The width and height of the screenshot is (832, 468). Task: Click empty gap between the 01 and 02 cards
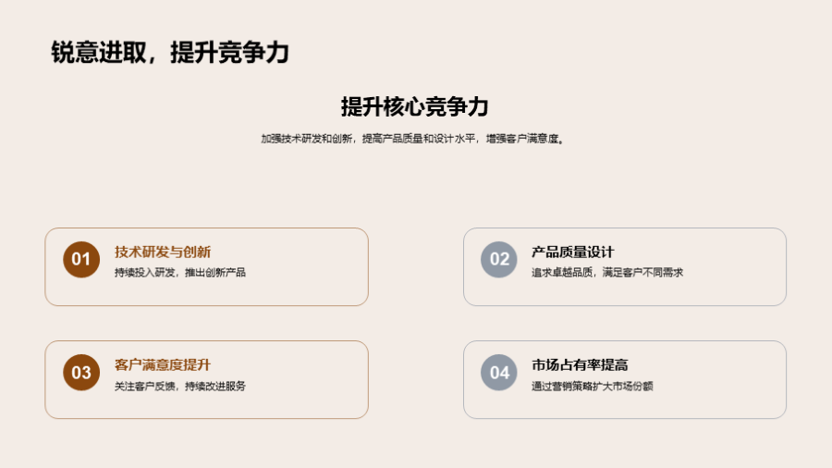click(x=416, y=266)
